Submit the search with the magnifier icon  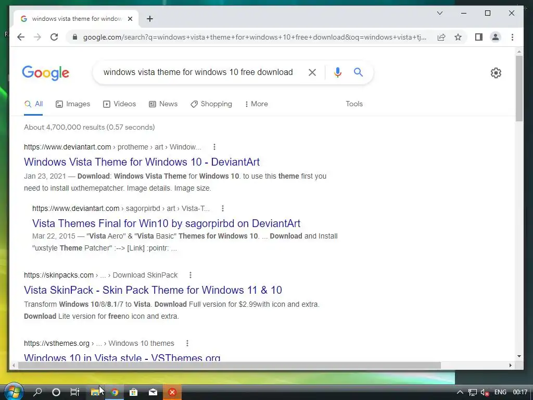point(358,72)
